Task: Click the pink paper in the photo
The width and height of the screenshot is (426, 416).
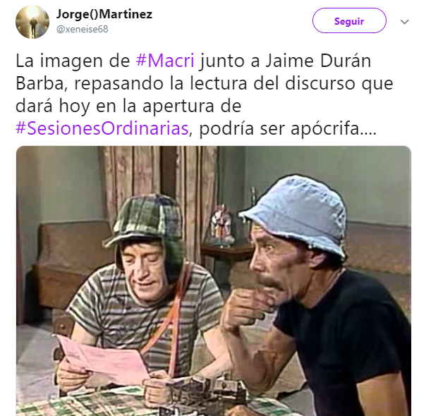Action: click(x=104, y=358)
